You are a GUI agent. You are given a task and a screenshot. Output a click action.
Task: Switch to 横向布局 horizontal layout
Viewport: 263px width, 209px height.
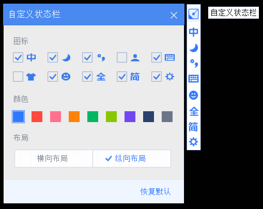tap(54, 158)
